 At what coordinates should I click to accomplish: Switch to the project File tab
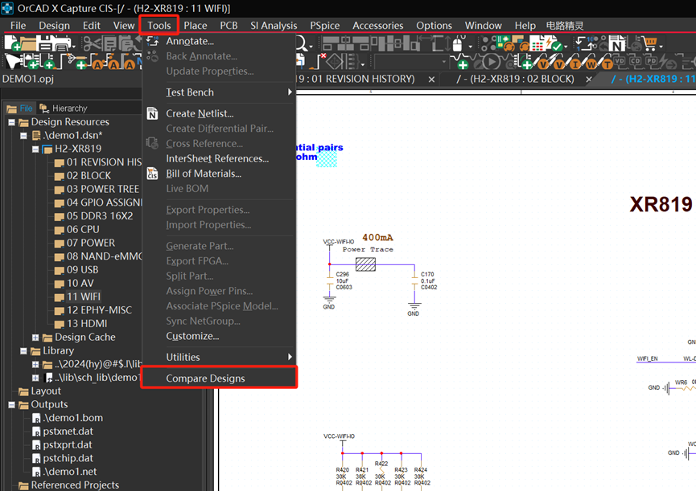[20, 108]
